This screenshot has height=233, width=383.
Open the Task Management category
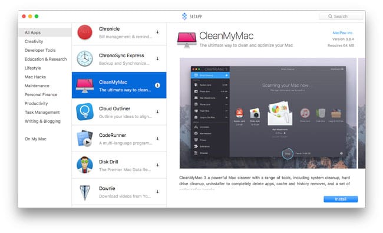point(42,112)
